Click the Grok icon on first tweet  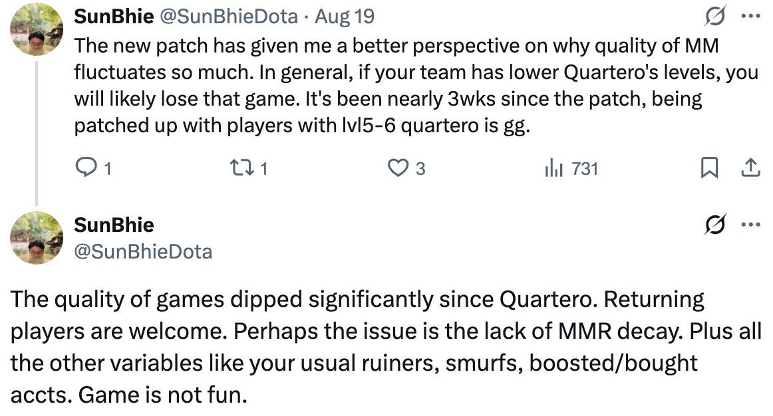click(715, 16)
